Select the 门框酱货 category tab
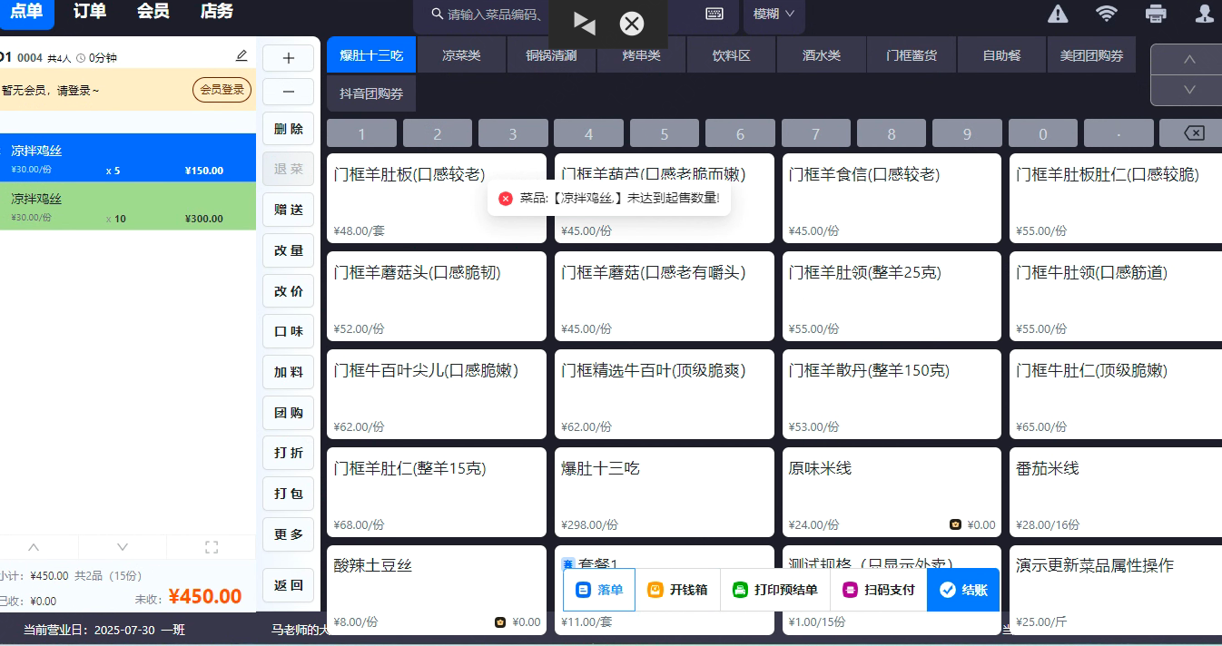Screen dimensions: 1222x646 (912, 55)
